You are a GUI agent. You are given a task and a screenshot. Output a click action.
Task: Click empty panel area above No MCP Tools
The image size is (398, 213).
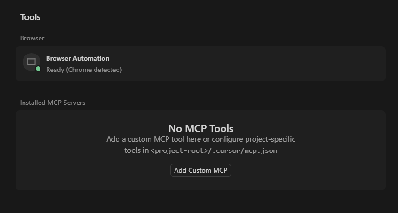pos(201,117)
